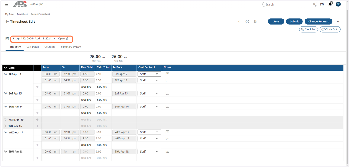The width and height of the screenshot is (349, 167).
Task: Switch to the Calc Detail tab
Action: [x=33, y=47]
